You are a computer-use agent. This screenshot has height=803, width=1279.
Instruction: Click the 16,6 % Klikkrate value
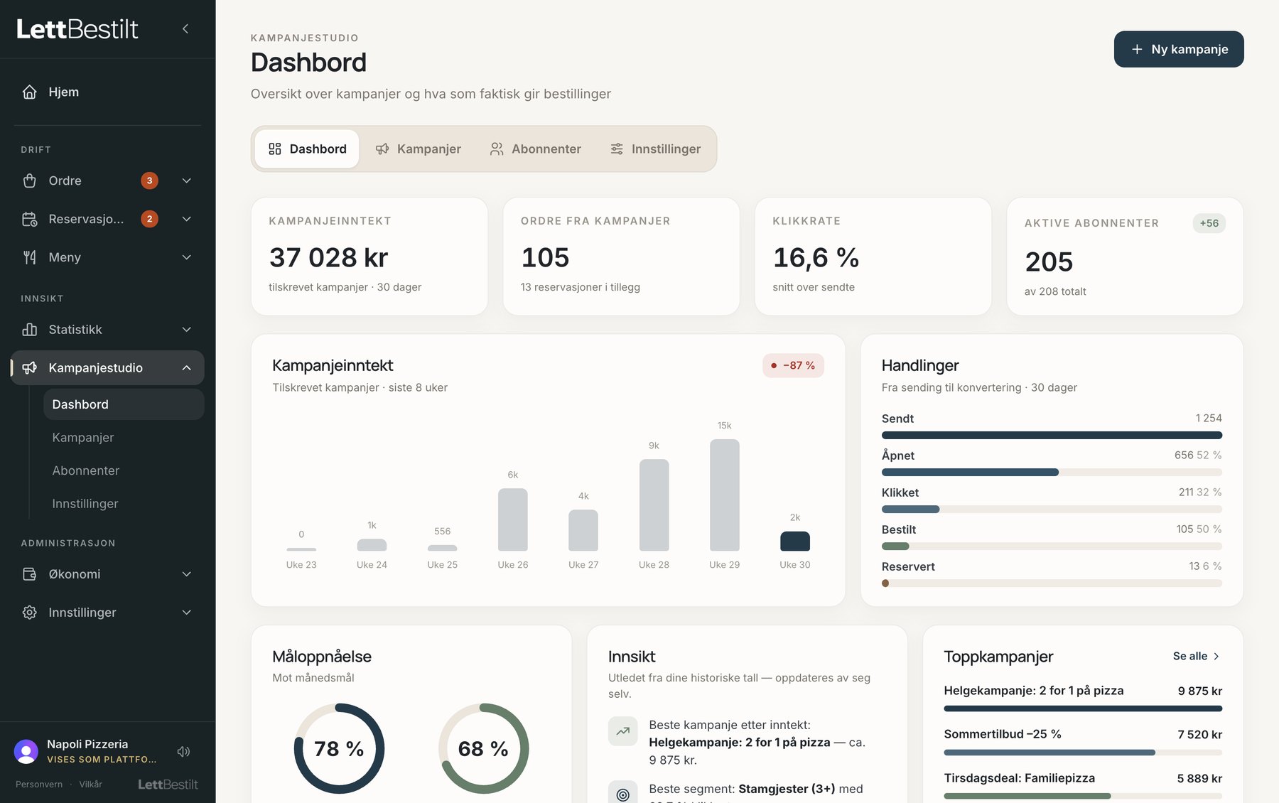[x=816, y=257]
